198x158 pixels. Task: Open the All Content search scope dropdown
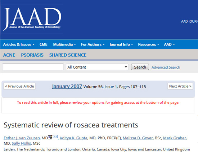tap(97, 67)
